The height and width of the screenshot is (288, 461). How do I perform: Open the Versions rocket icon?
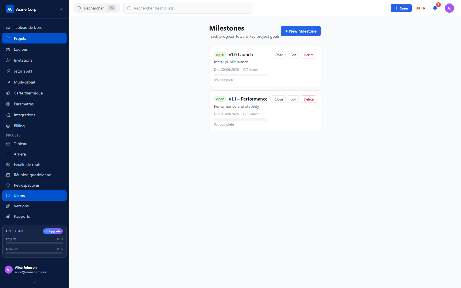click(x=8, y=206)
